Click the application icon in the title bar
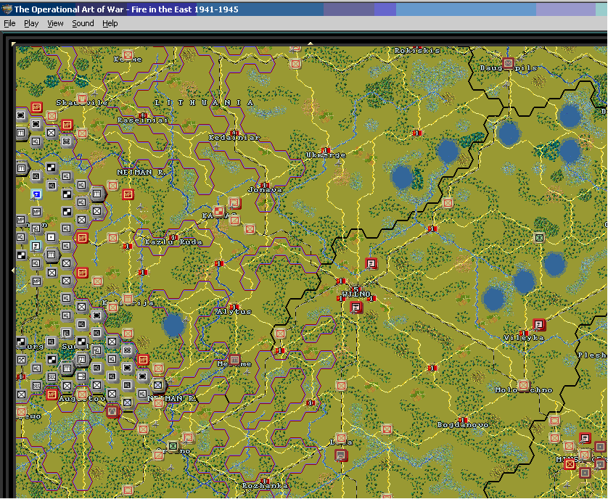Screen dimensions: 608x499 click(7, 9)
